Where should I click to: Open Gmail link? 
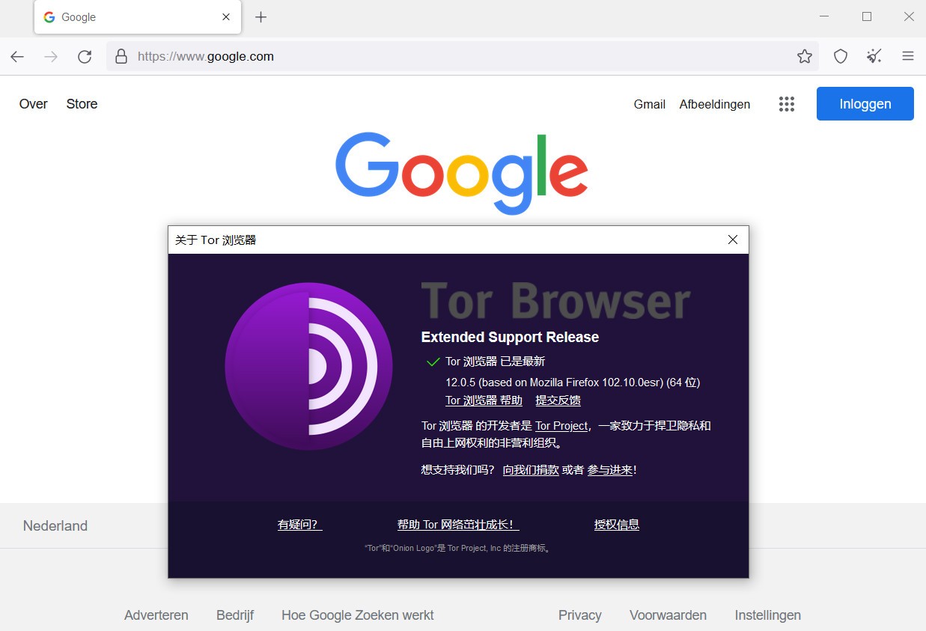(650, 104)
